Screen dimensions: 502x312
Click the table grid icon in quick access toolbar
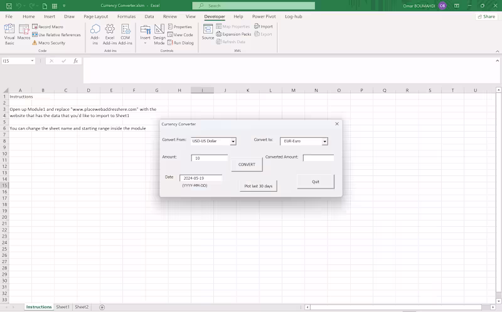pos(55,6)
